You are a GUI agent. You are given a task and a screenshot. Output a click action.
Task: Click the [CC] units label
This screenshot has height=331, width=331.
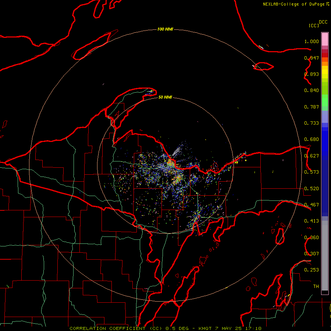[314, 25]
